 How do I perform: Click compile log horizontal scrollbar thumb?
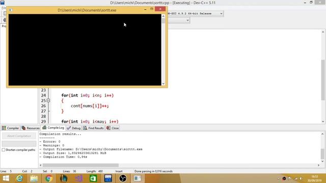[80, 165]
